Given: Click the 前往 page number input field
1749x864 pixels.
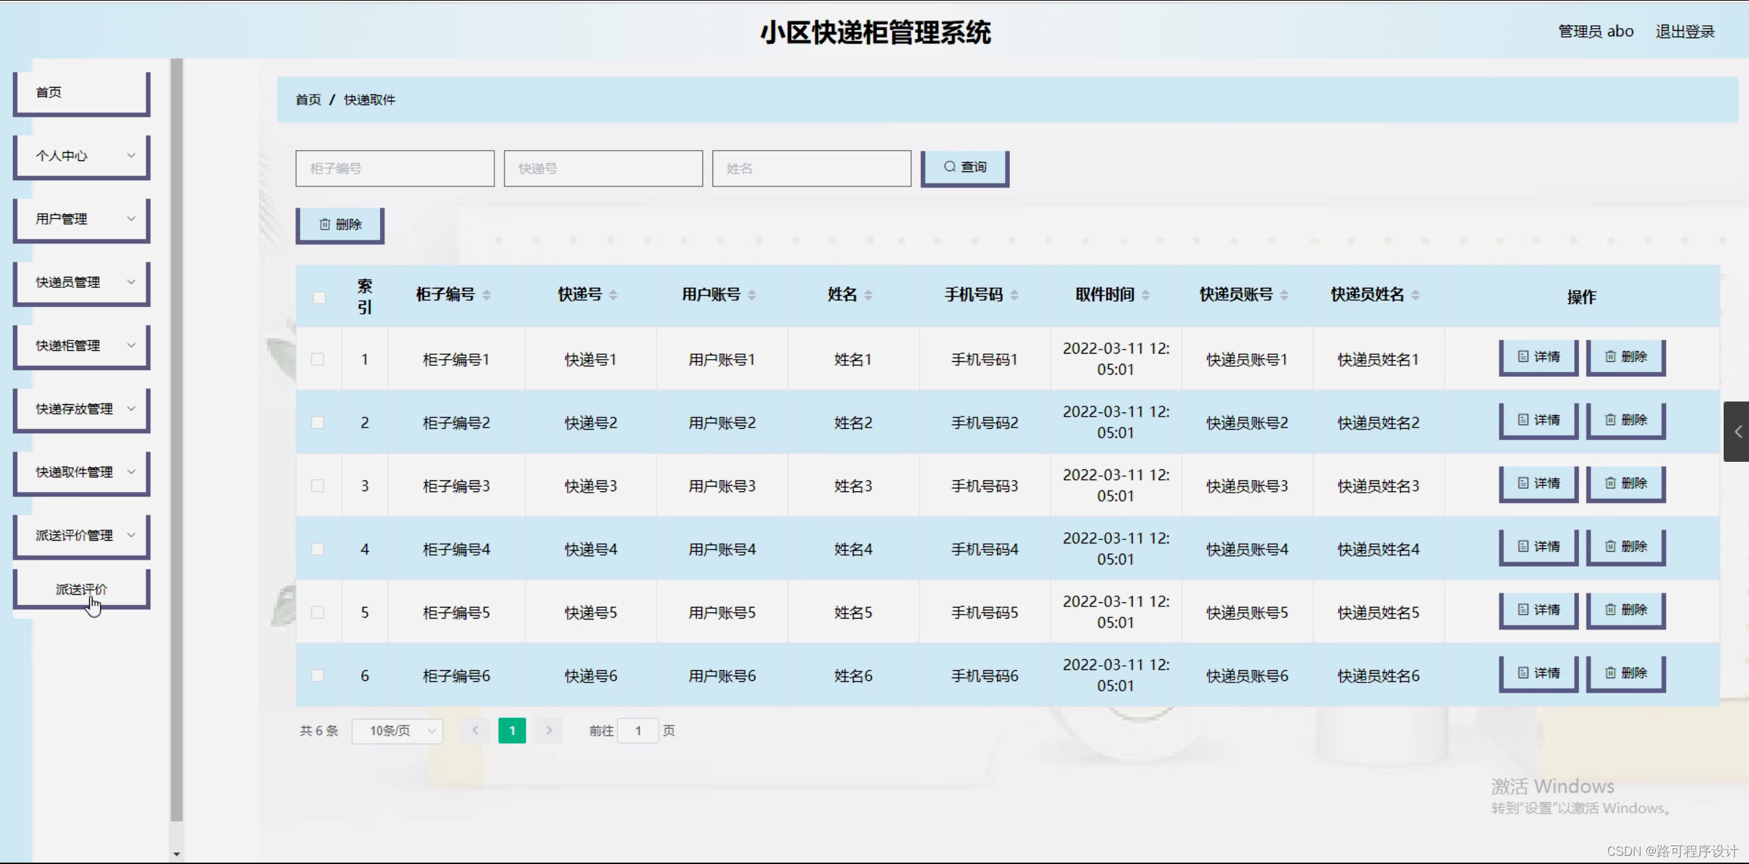Looking at the screenshot, I should pos(638,730).
